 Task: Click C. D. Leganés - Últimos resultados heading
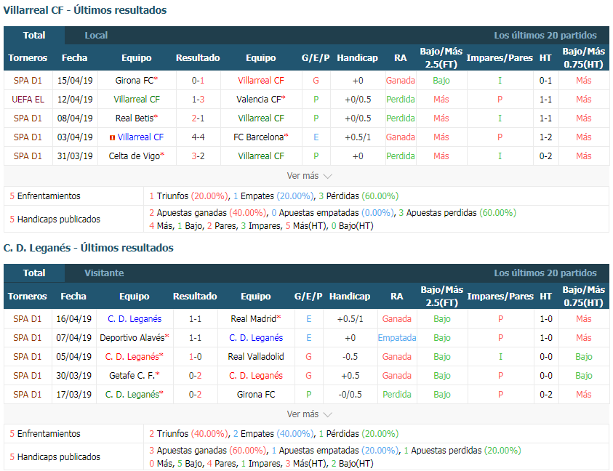pos(89,248)
